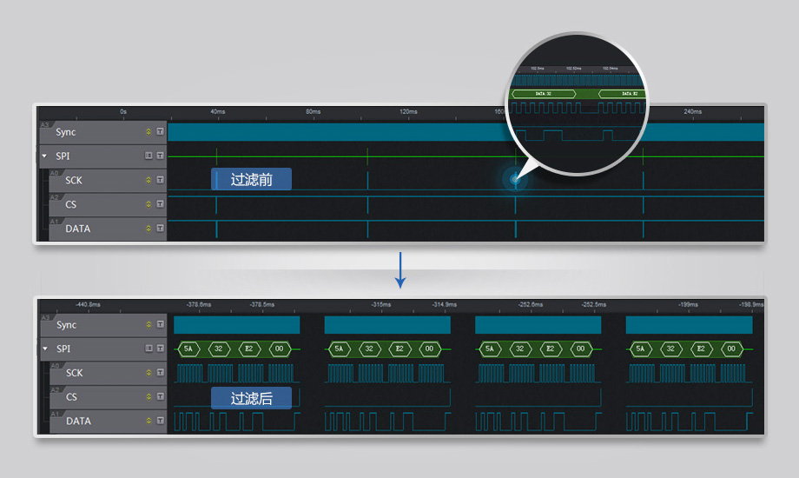This screenshot has width=799, height=478.
Task: Select decoded byte 00 near -252.5ms
Action: [x=580, y=349]
